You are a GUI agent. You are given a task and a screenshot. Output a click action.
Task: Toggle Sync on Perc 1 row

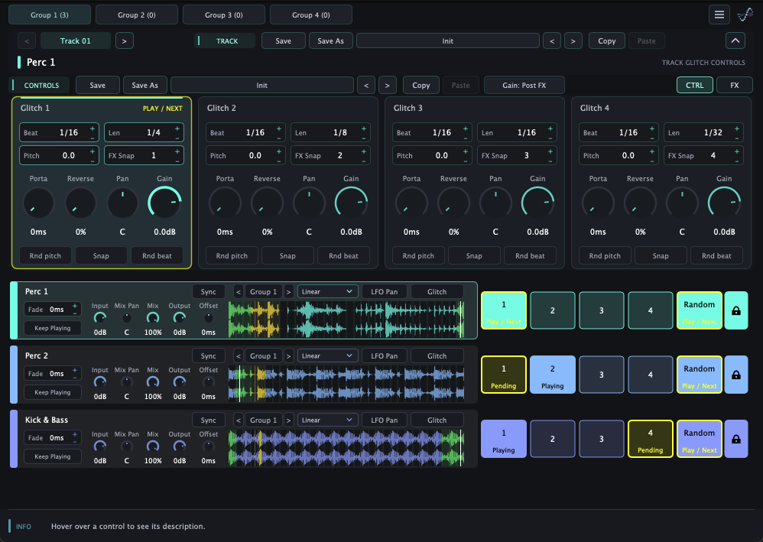pyautogui.click(x=208, y=292)
